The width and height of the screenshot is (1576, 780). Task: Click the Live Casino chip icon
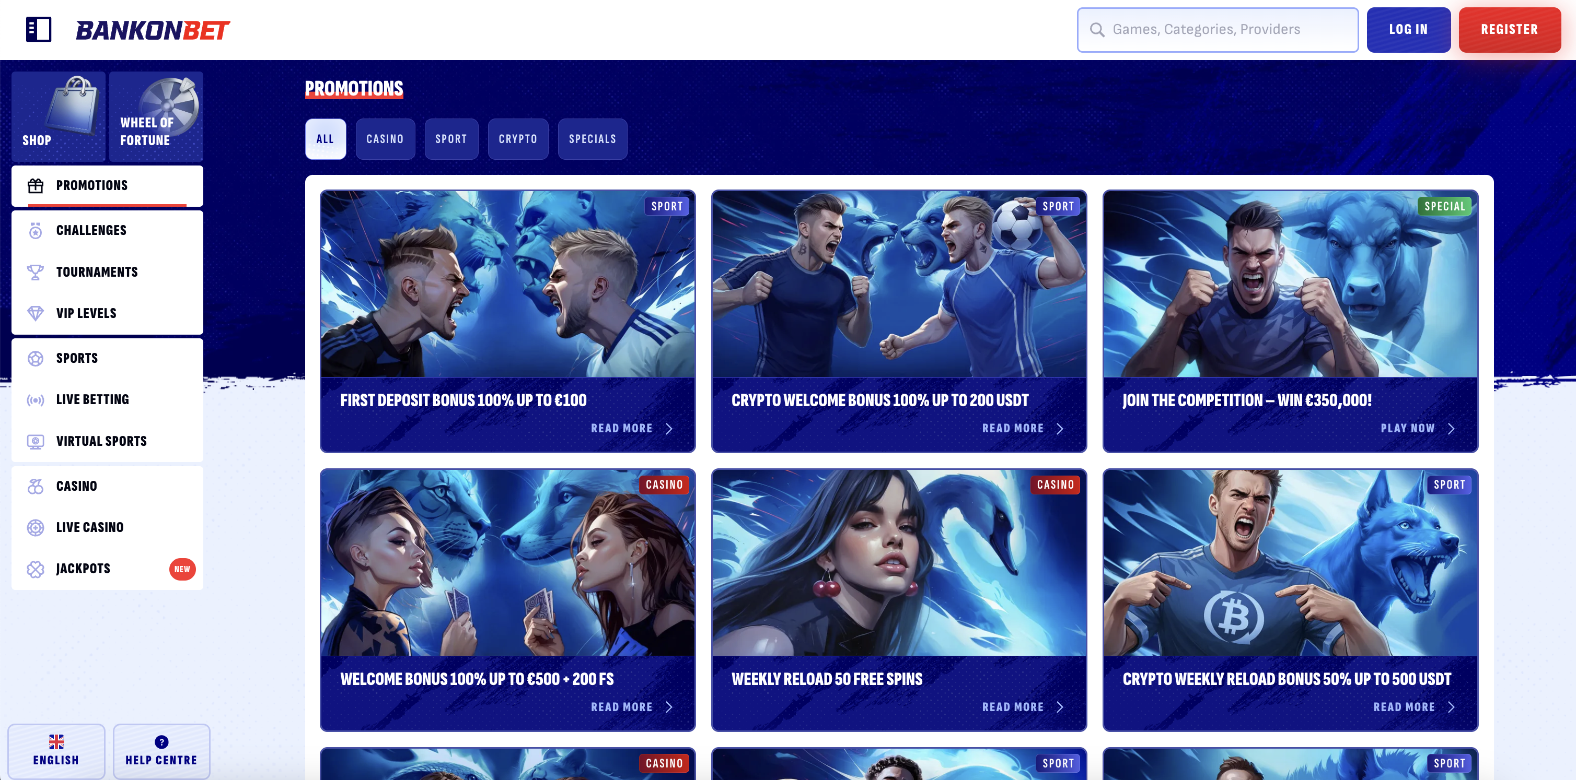(x=36, y=527)
